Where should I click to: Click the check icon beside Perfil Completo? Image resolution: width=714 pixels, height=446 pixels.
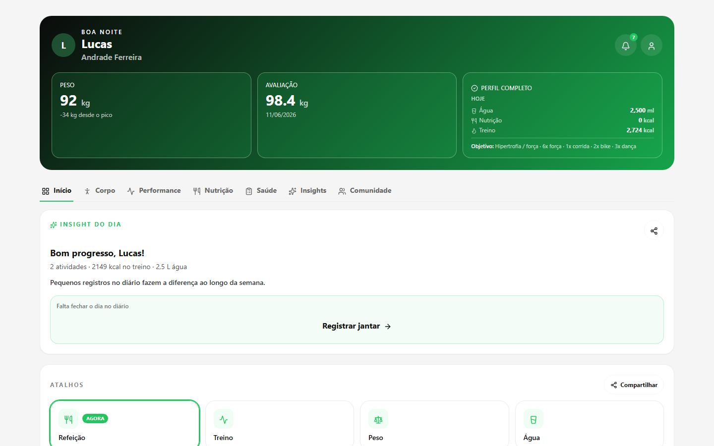click(475, 88)
